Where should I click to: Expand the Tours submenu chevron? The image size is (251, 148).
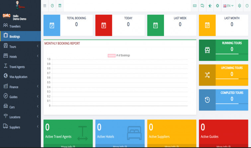tap(38, 46)
